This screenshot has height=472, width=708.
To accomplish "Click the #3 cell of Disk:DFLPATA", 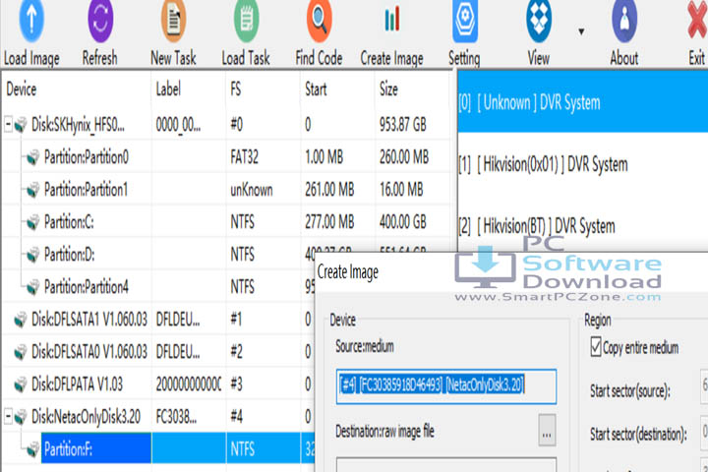I will (237, 384).
